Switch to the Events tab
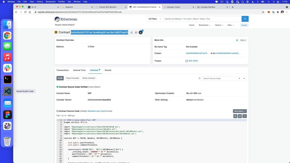 click(x=108, y=70)
